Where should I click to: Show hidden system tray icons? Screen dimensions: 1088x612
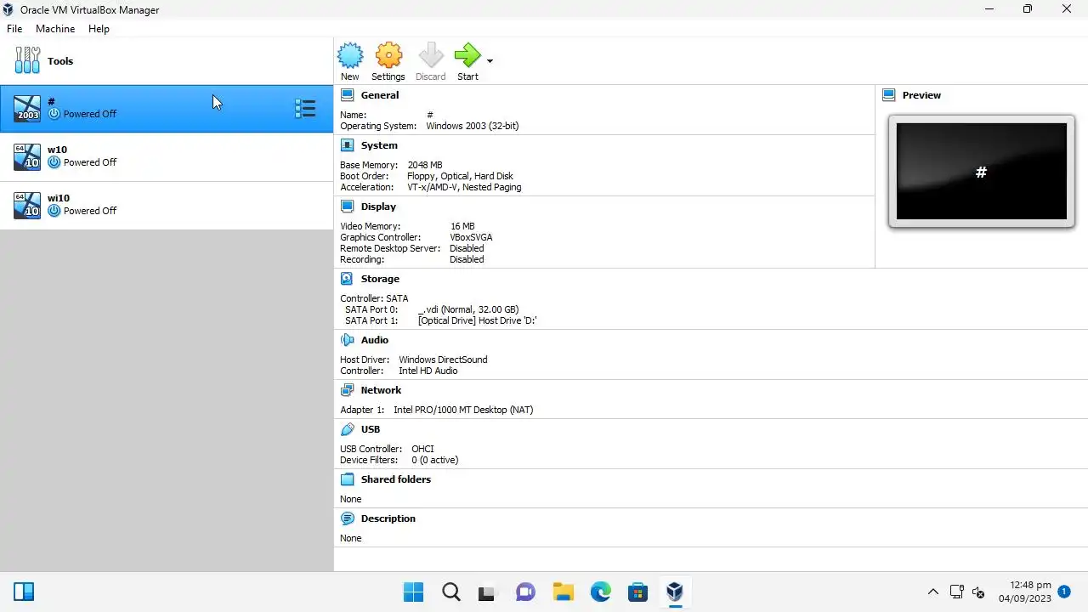tap(932, 592)
